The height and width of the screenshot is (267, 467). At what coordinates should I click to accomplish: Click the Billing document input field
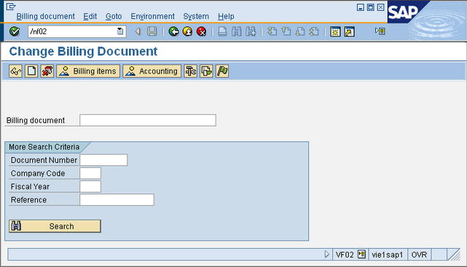(x=148, y=120)
